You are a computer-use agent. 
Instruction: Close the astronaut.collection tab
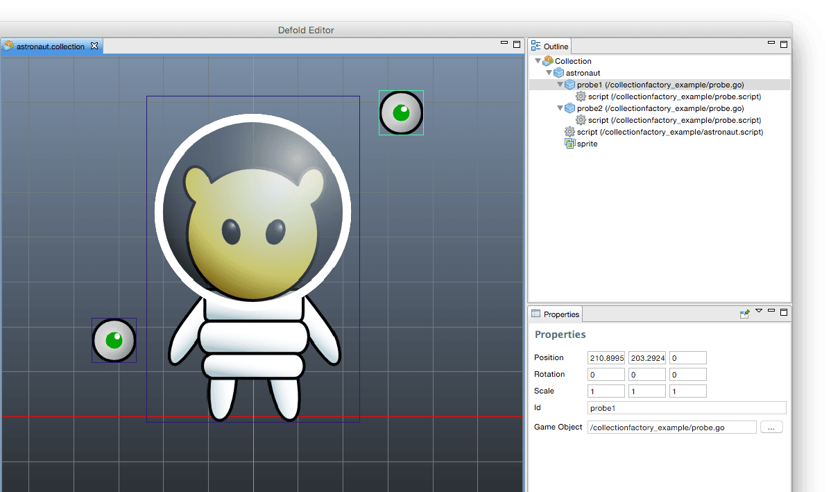pos(95,46)
